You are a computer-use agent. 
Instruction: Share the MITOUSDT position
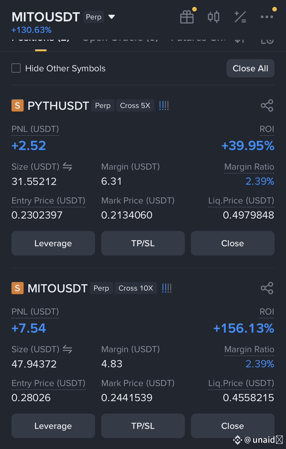[x=267, y=288]
